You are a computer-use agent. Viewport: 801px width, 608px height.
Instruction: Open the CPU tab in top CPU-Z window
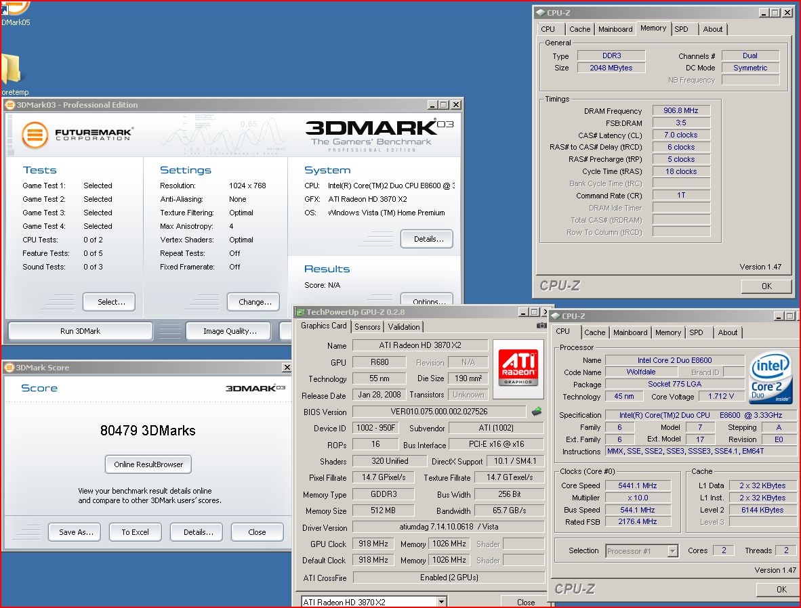point(548,29)
